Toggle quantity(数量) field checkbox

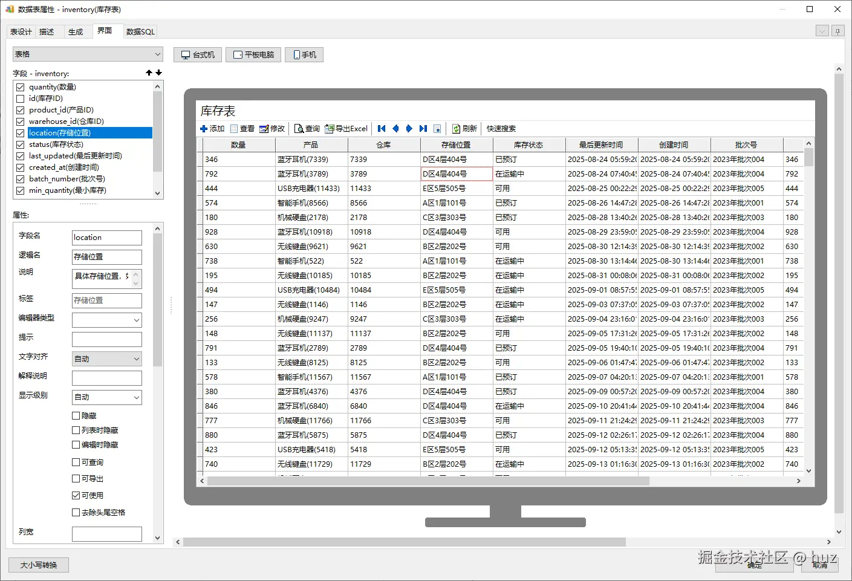tap(21, 87)
